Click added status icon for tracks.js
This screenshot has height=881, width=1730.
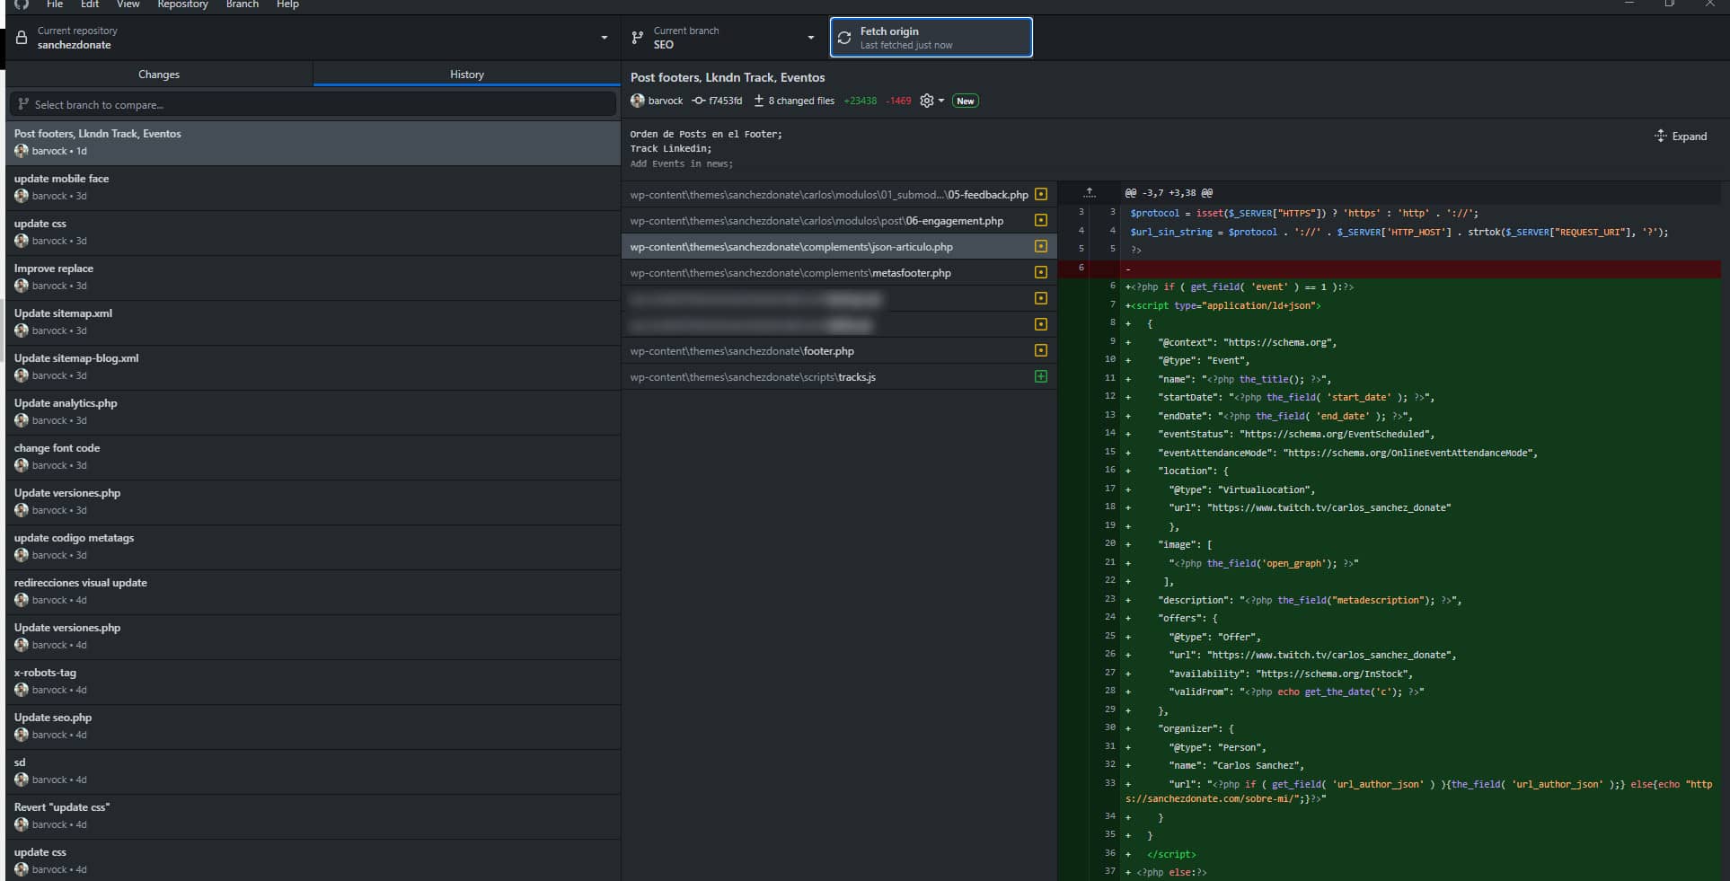tap(1041, 376)
